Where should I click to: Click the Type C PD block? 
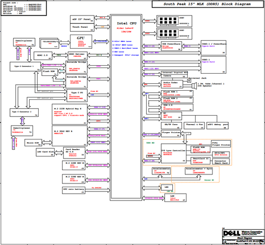click(77, 95)
